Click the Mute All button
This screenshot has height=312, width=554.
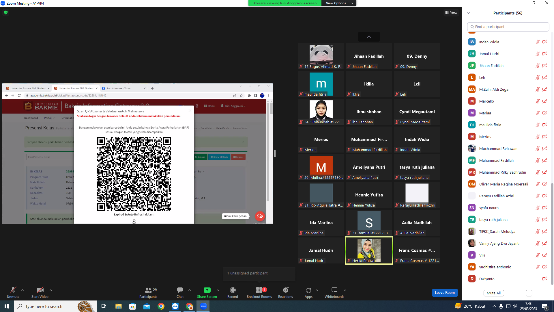494,293
